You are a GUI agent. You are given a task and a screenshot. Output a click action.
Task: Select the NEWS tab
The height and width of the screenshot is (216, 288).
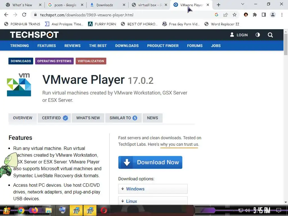click(152, 118)
